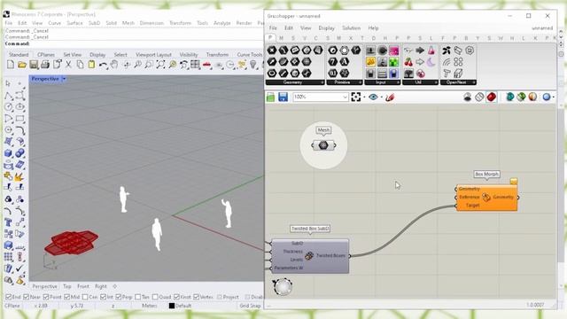This screenshot has height=319, width=567.
Task: Click the Zoom Extents icon in Rhino toolbar
Action: (x=160, y=65)
